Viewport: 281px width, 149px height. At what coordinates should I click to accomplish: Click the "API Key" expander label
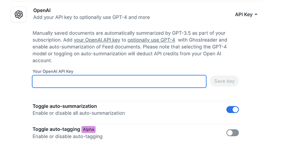(x=244, y=15)
